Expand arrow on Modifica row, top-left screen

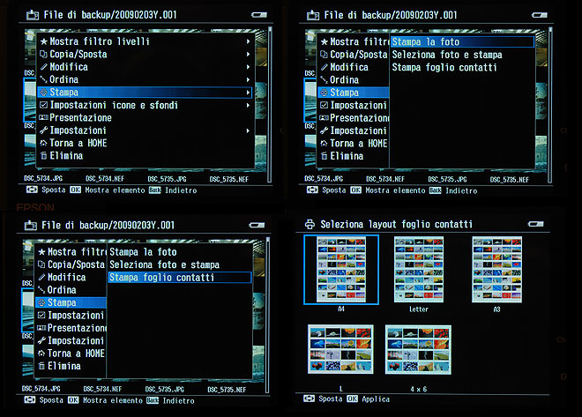(x=248, y=67)
